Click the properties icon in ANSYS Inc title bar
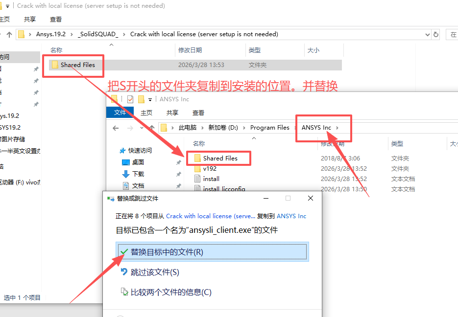This screenshot has width=458, height=317. tap(130, 99)
